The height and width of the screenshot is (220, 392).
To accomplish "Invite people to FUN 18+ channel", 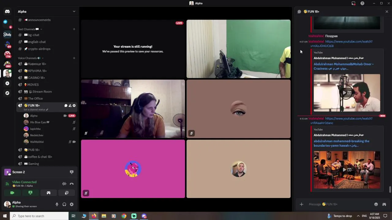I will coord(70,106).
